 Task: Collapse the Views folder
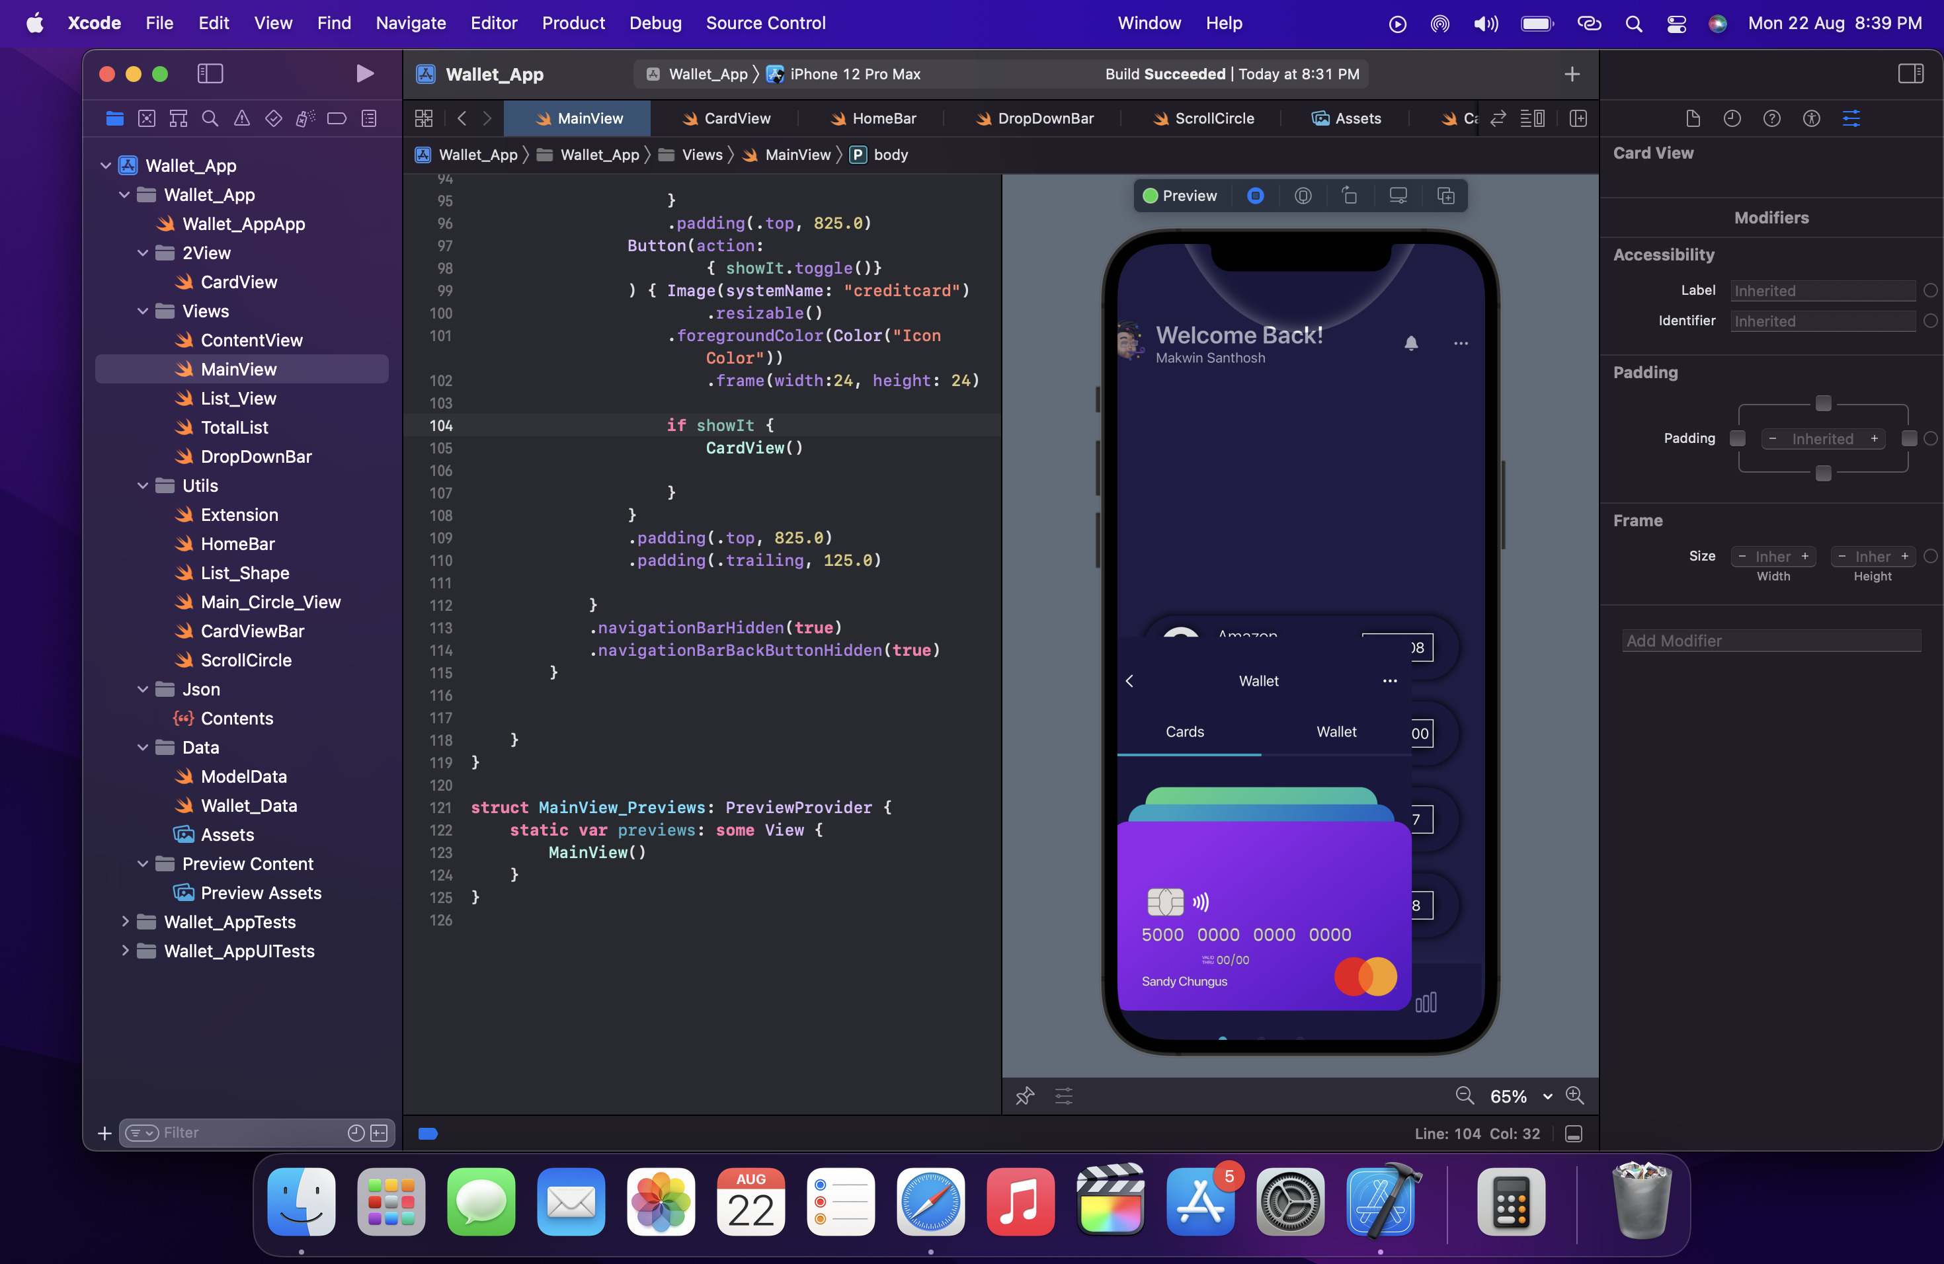coord(142,311)
